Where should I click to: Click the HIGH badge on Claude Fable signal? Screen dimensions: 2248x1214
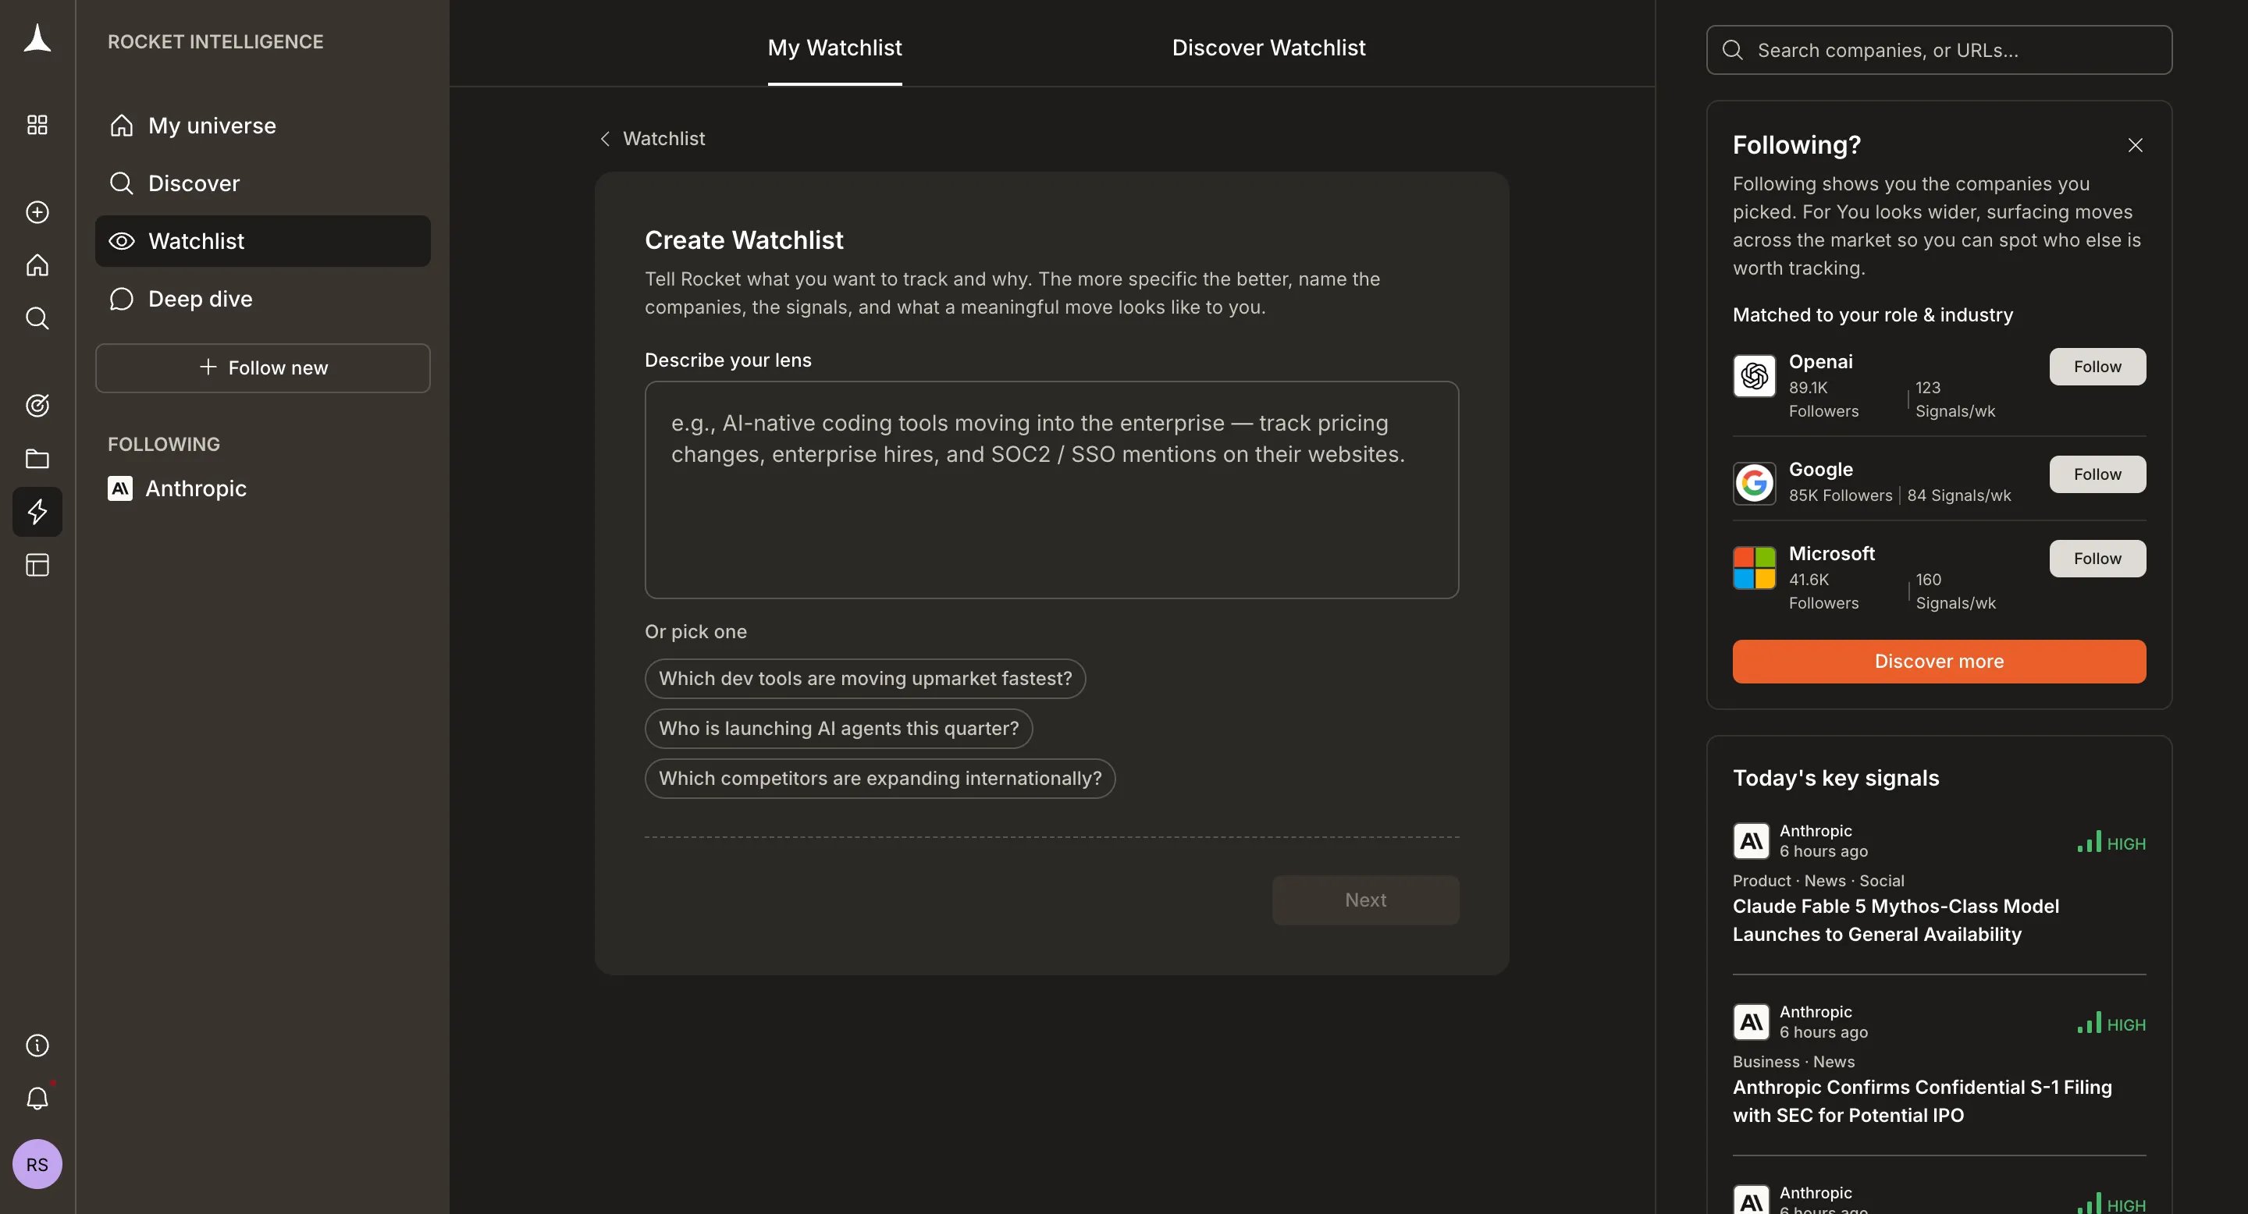2111,843
